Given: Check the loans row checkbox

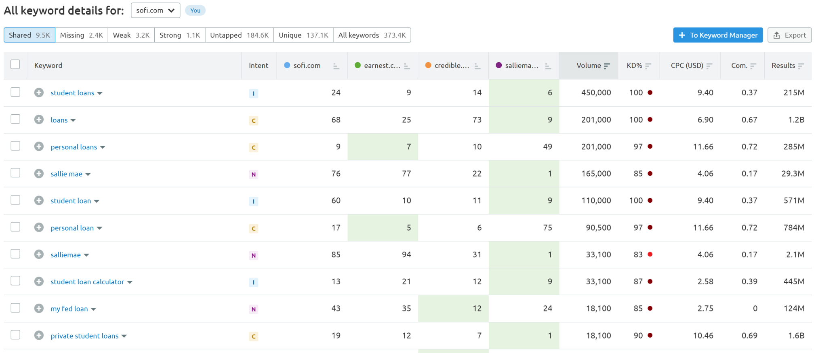Looking at the screenshot, I should point(15,119).
